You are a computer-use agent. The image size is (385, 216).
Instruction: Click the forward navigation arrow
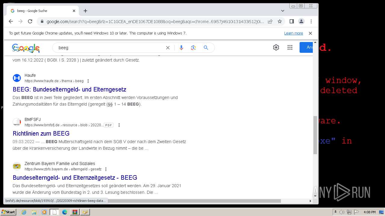pyautogui.click(x=20, y=21)
